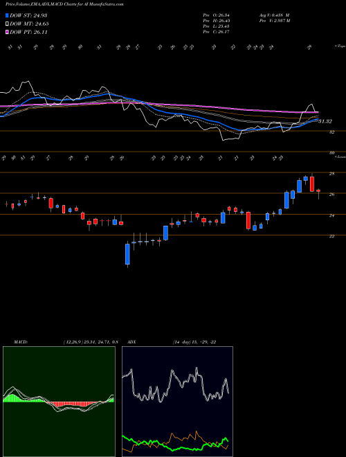Select the 'DOW MT: 24.65' legend text
This screenshot has height=457, width=346.
click(29, 24)
